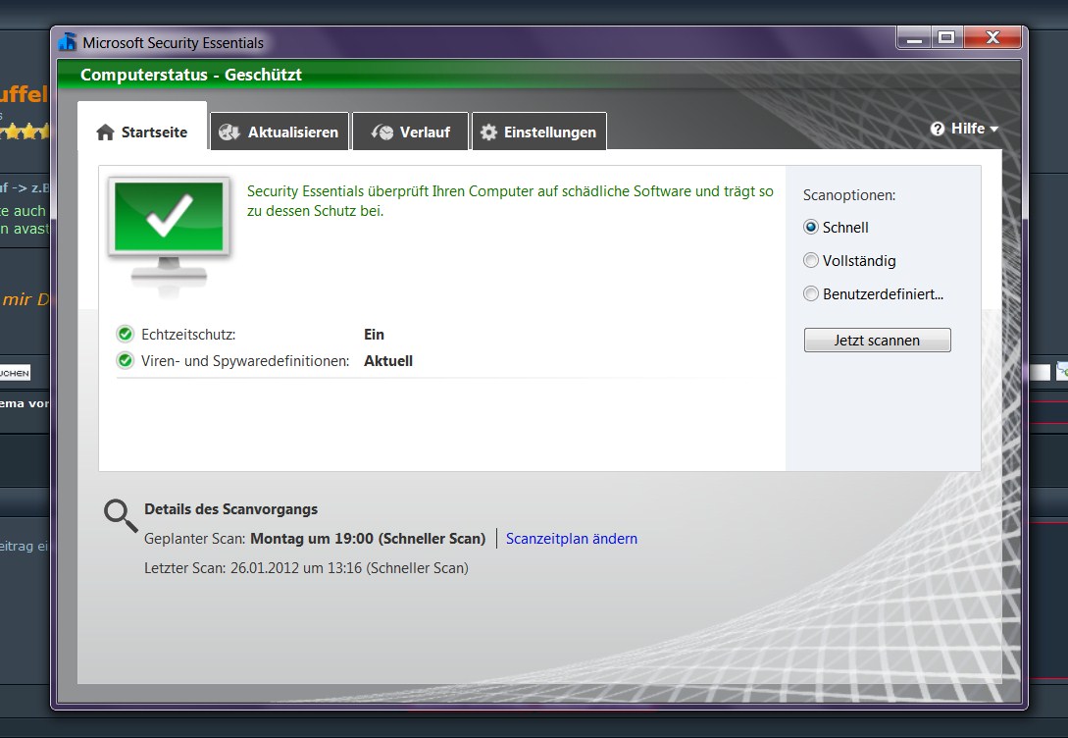
Task: Expand the Hilfe dropdown arrow
Action: 993,130
